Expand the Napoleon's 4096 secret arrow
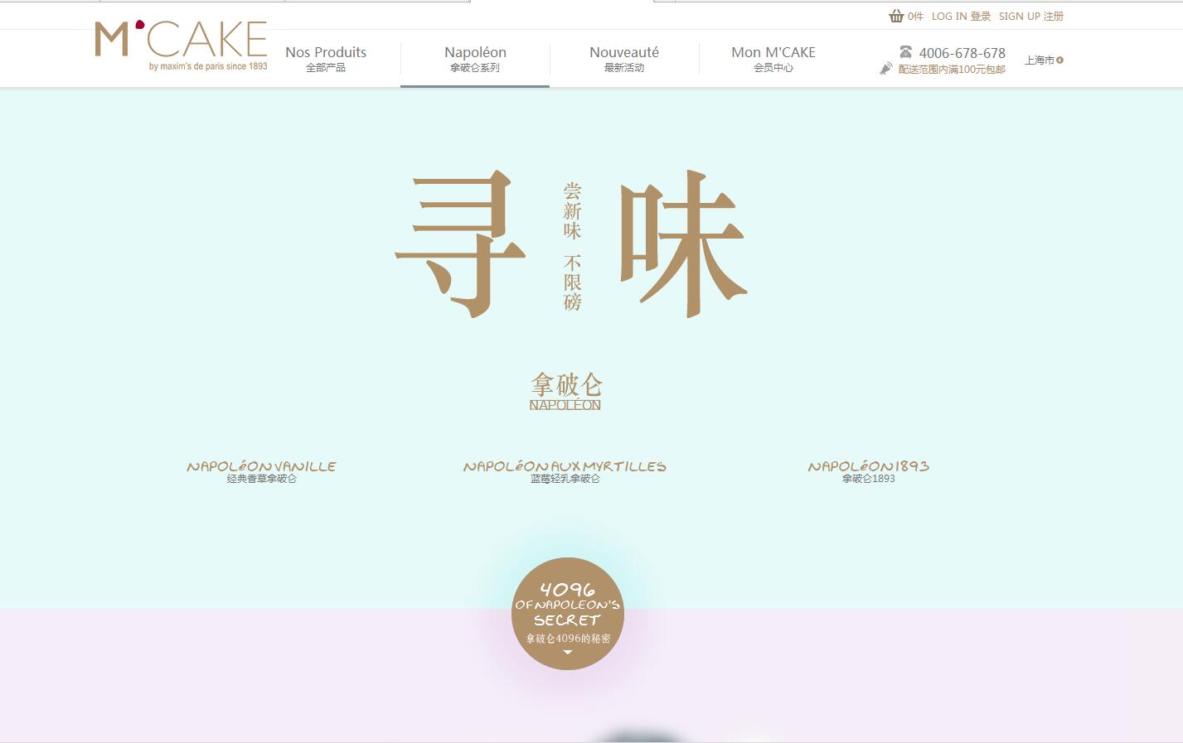 pyautogui.click(x=568, y=652)
